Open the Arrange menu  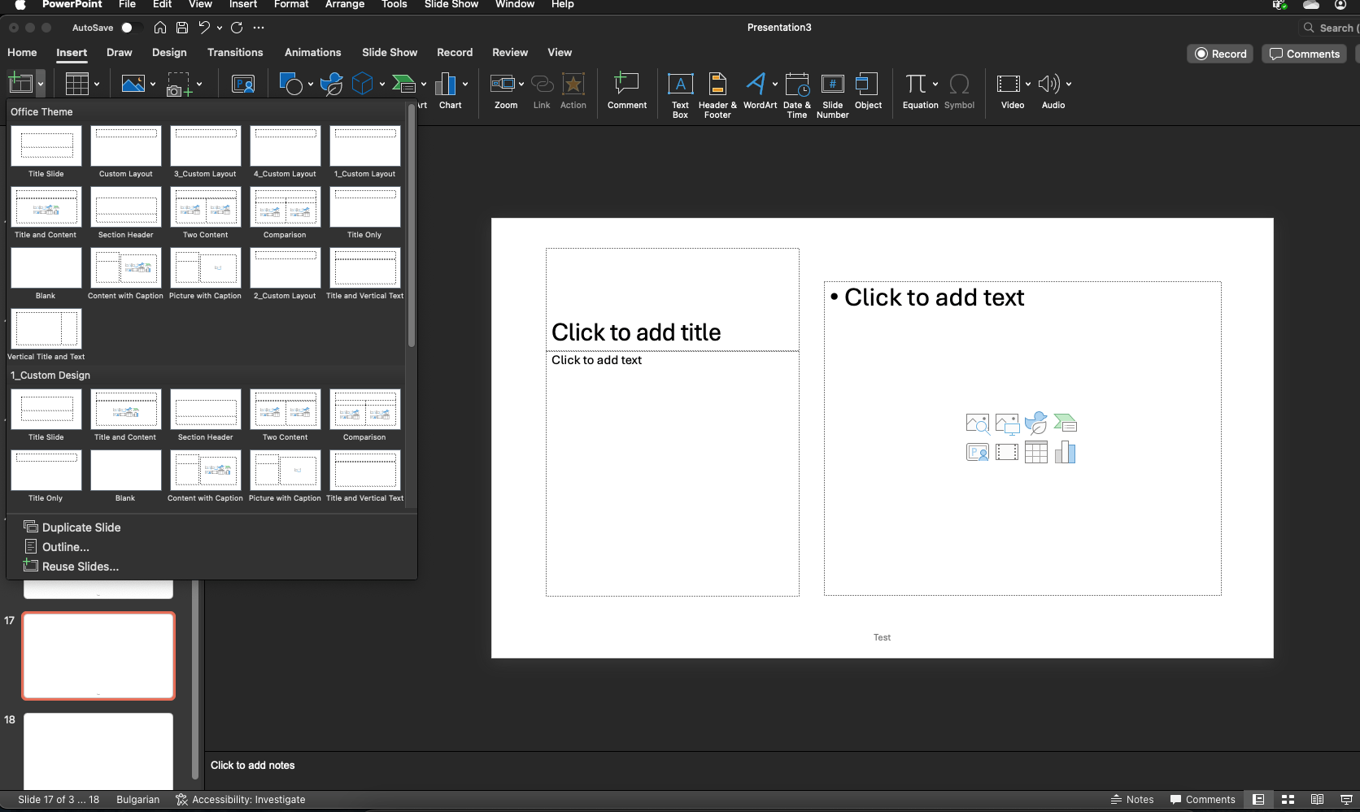344,5
